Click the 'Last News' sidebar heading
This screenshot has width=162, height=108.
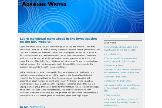110,43
